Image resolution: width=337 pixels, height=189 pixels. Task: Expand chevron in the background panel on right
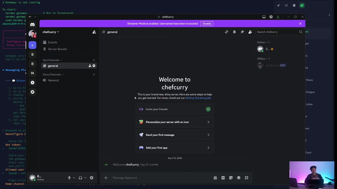pyautogui.click(x=329, y=15)
